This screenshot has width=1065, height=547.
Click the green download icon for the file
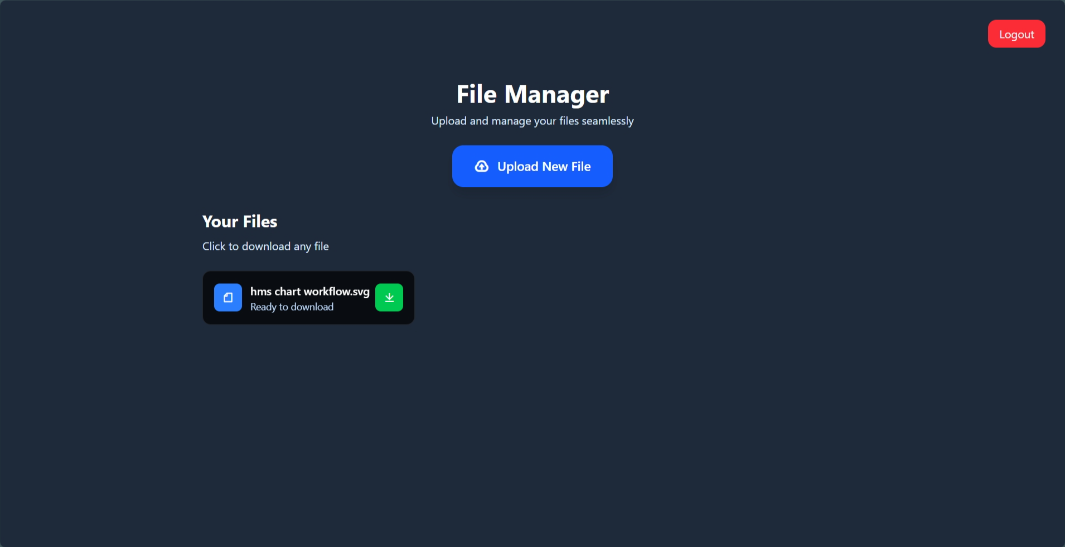(x=389, y=298)
